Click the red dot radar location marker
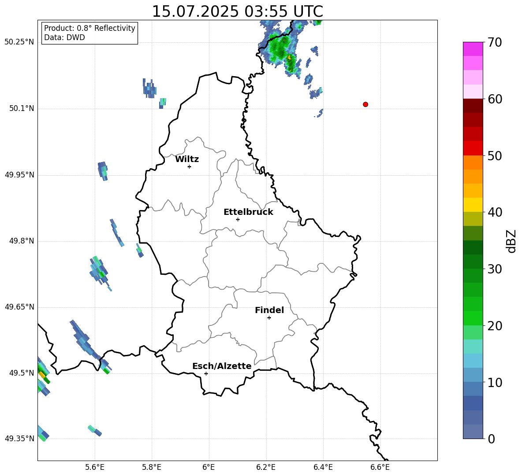 (365, 104)
